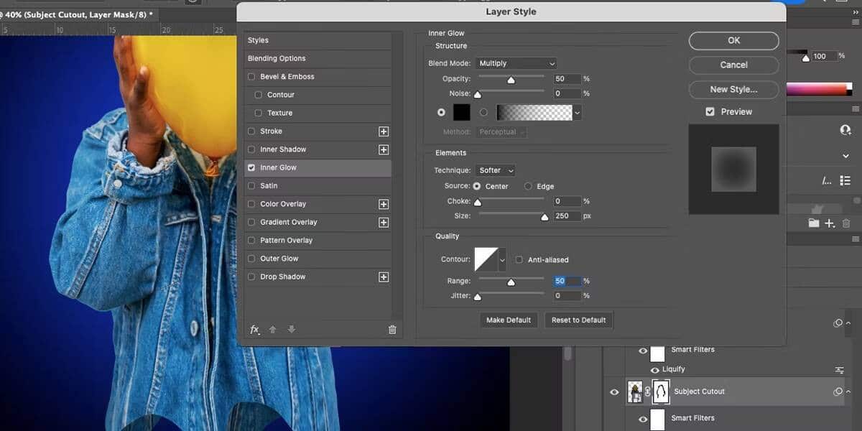Screen dimensions: 862x431
Task: Select the Edge radio button for Source
Action: tap(527, 186)
